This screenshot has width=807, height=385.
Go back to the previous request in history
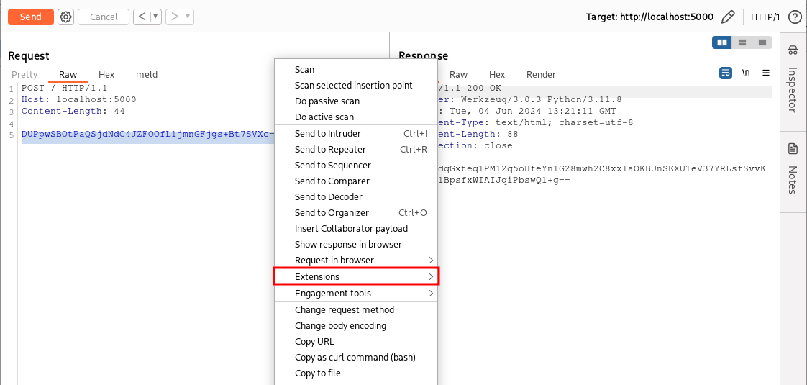coord(142,17)
